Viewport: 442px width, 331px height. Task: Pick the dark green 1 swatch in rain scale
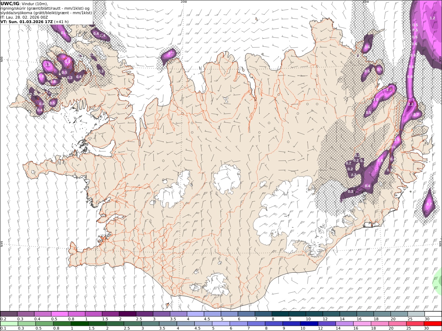(80, 324)
